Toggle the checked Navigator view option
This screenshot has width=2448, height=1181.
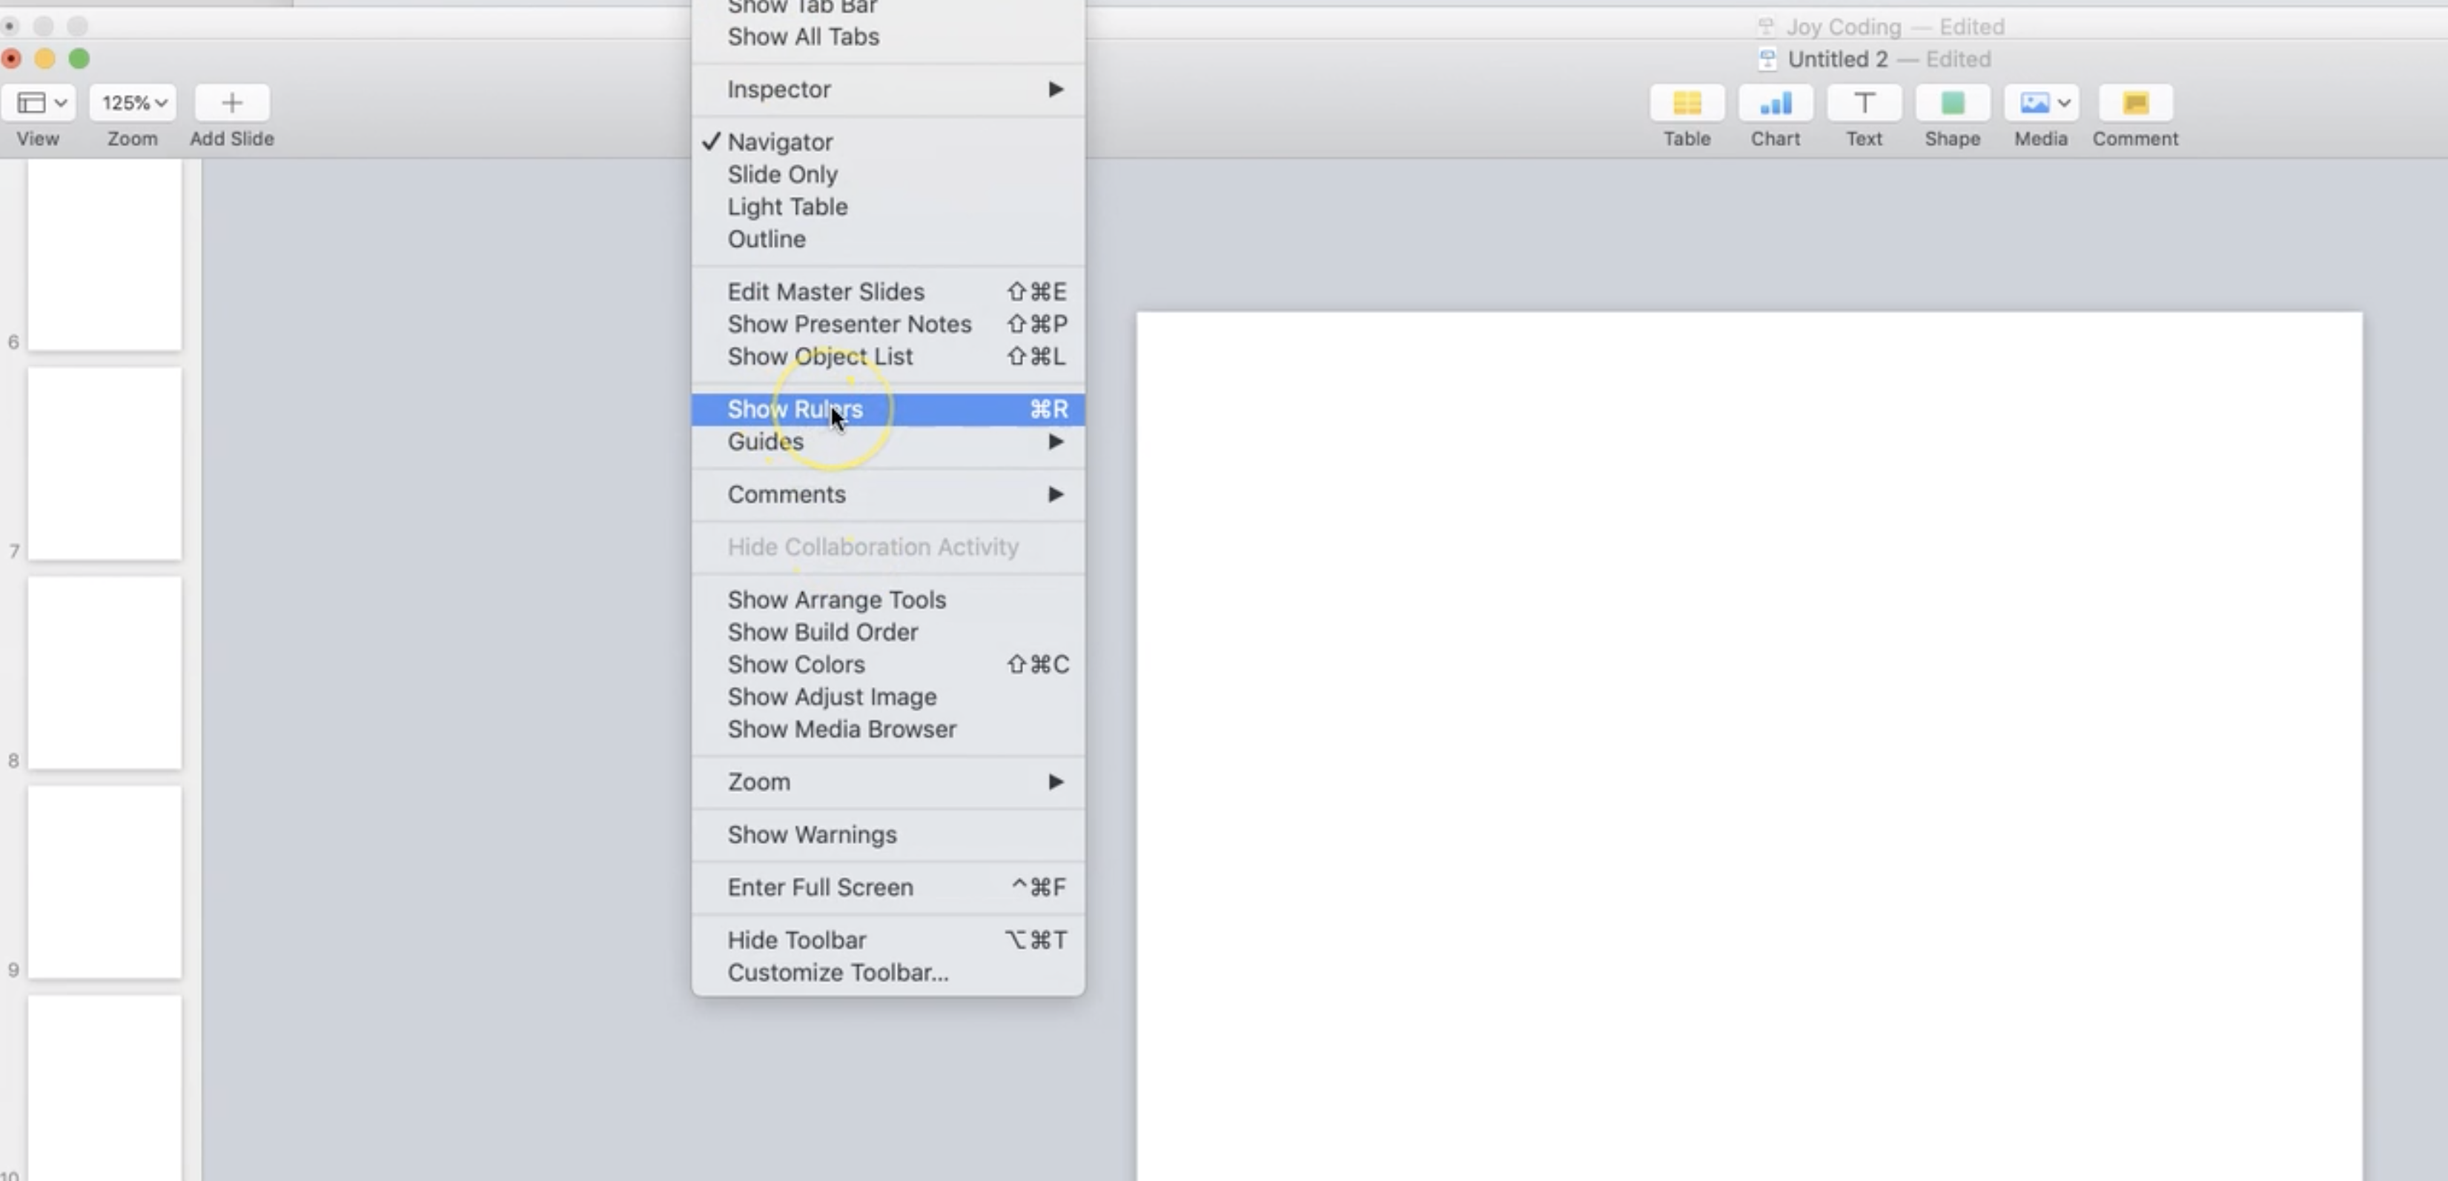coord(779,142)
